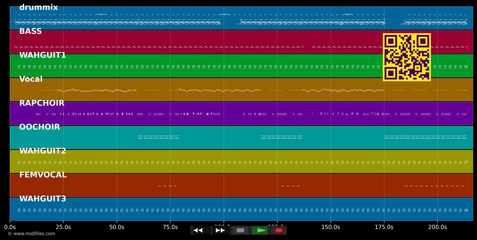The width and height of the screenshot is (477, 240).
Task: Select the drummix track label
Action: coord(38,7)
